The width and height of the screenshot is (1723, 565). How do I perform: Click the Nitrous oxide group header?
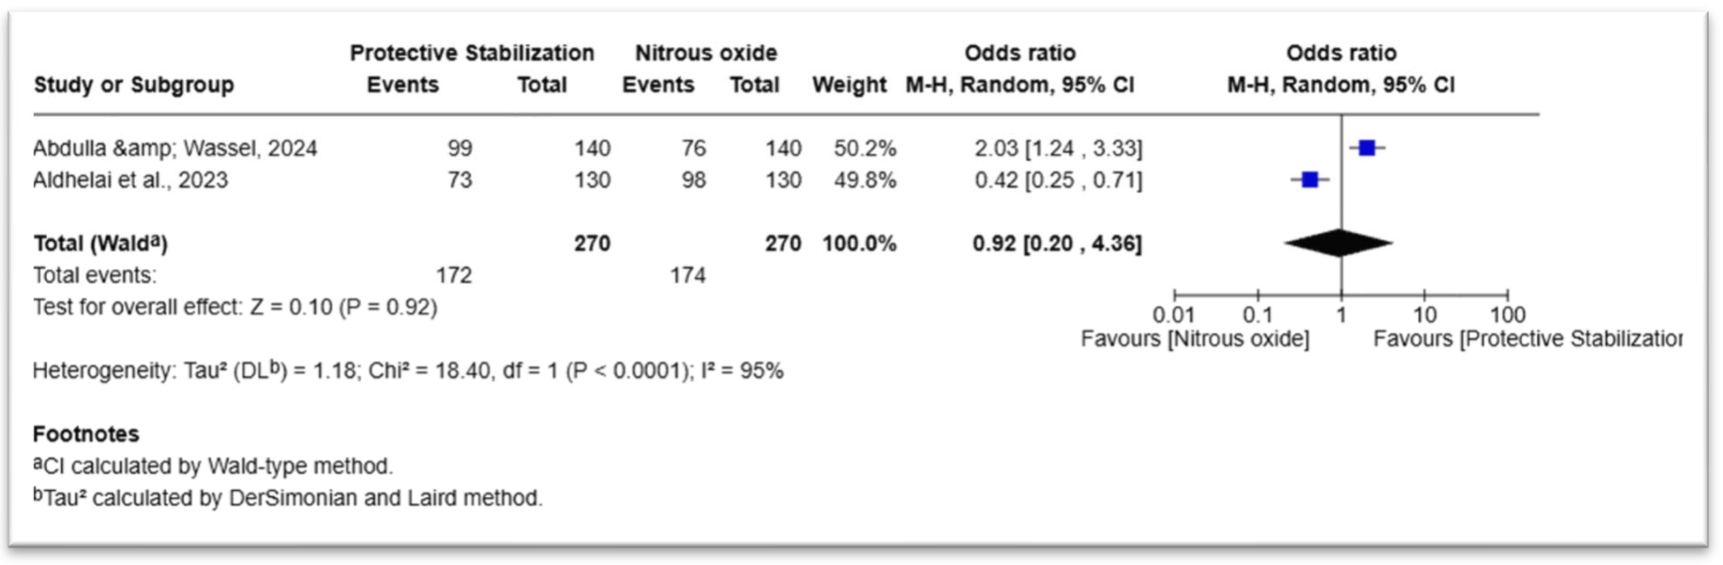tap(706, 53)
